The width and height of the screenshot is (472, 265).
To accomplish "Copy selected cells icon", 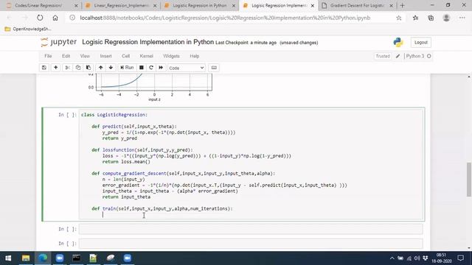I will (x=78, y=68).
